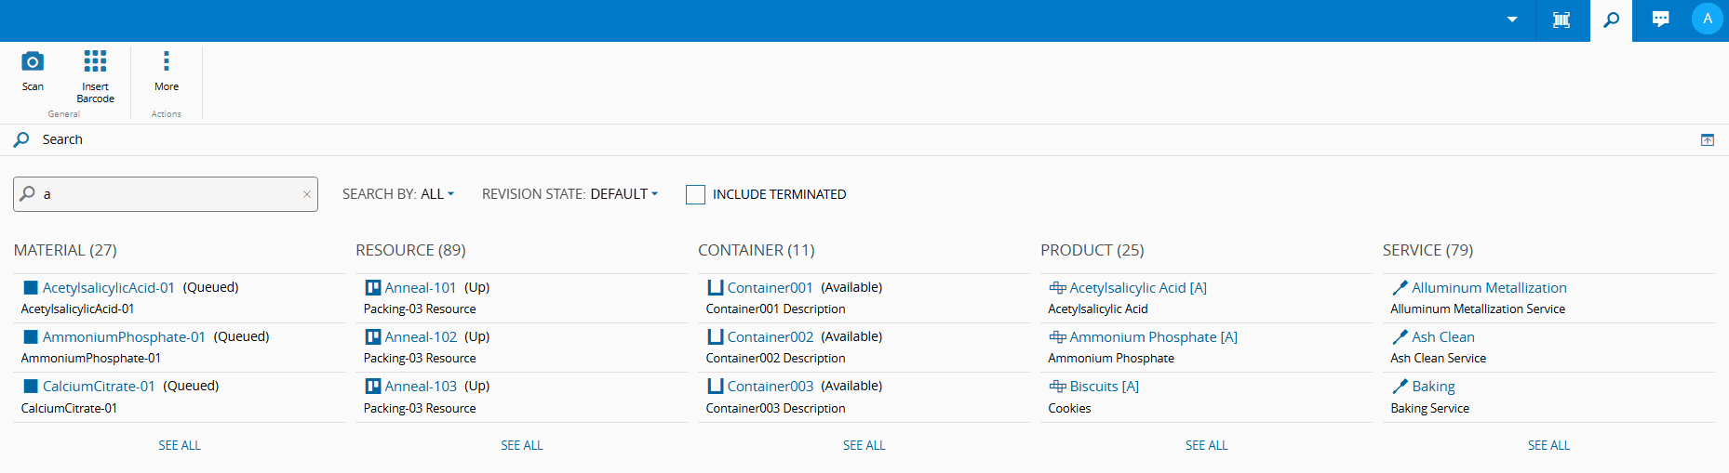Open the Search By dropdown
The image size is (1729, 473).
point(398,194)
